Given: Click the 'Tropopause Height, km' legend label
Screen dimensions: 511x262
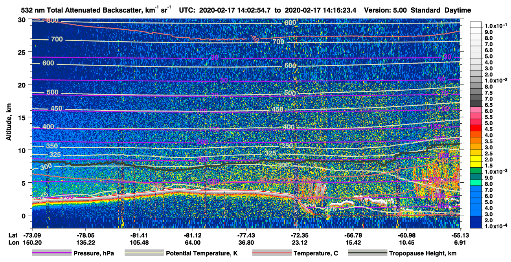Looking at the screenshot, I should click(423, 254).
